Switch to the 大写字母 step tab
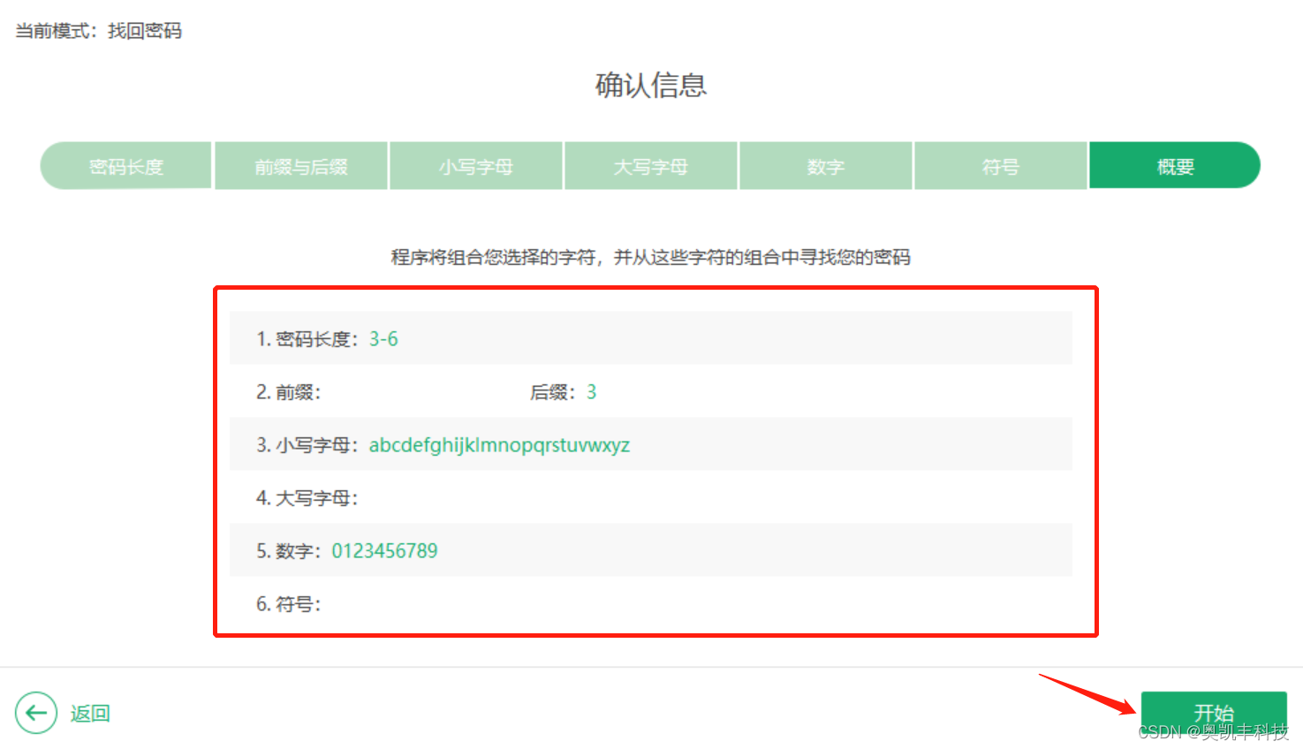1303x749 pixels. [650, 165]
